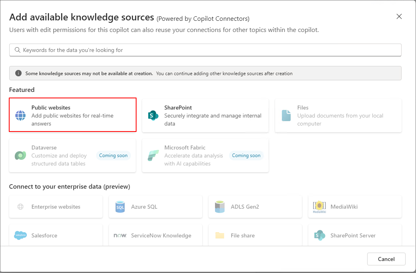Choose the File share label
Screen dimensions: 416x273
coord(243,235)
